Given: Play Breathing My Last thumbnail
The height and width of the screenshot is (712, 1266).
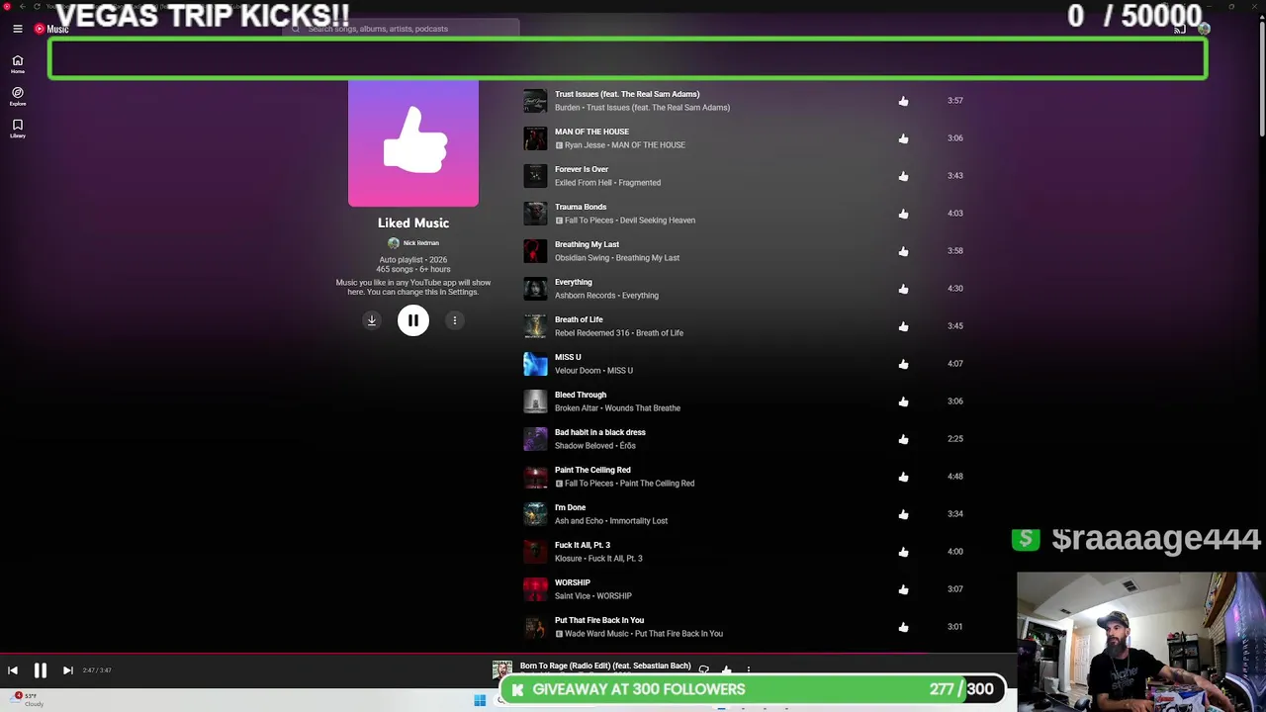Looking at the screenshot, I should (x=535, y=251).
